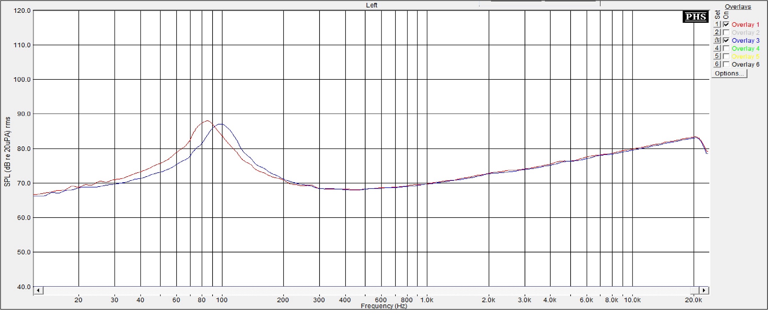Click the left scroll arrow below graph
Viewport: 776px width, 319px height.
click(x=38, y=291)
